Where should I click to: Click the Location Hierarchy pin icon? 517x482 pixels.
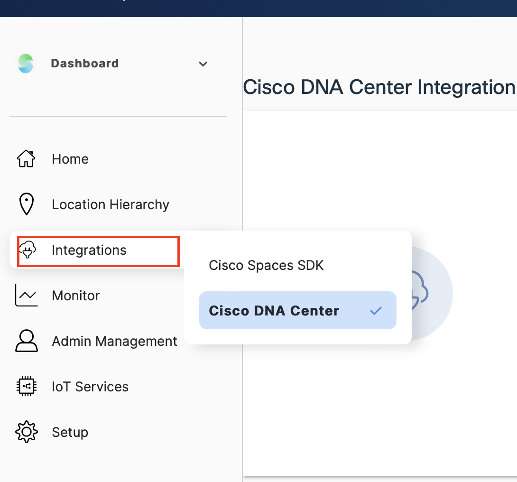26,204
